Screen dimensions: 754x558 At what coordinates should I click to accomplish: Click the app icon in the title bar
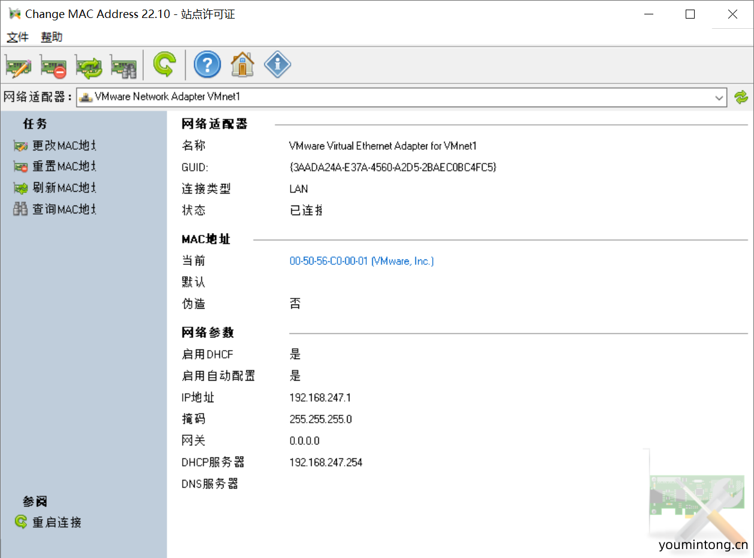click(x=14, y=14)
